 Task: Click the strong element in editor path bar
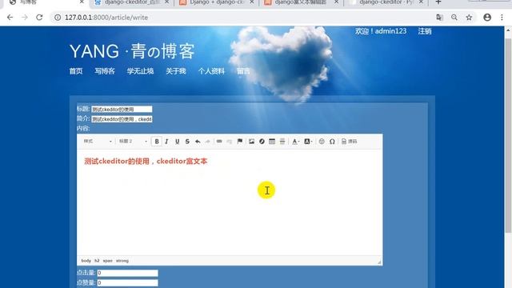(122, 261)
